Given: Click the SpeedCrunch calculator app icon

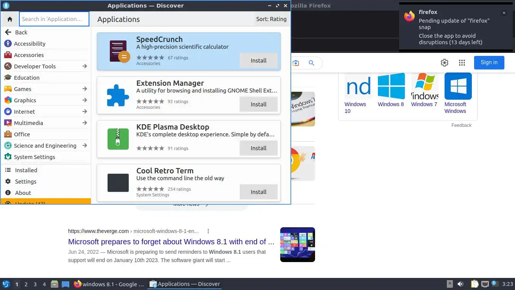Looking at the screenshot, I should pyautogui.click(x=119, y=51).
